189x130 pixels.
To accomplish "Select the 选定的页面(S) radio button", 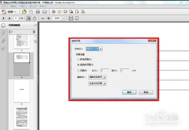I will click(78, 65).
